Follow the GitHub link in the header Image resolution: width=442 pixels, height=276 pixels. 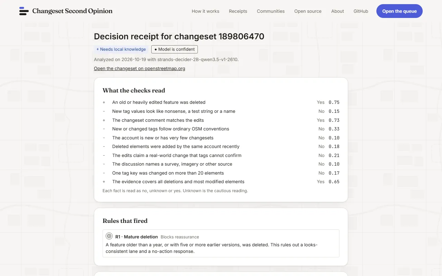pyautogui.click(x=361, y=11)
